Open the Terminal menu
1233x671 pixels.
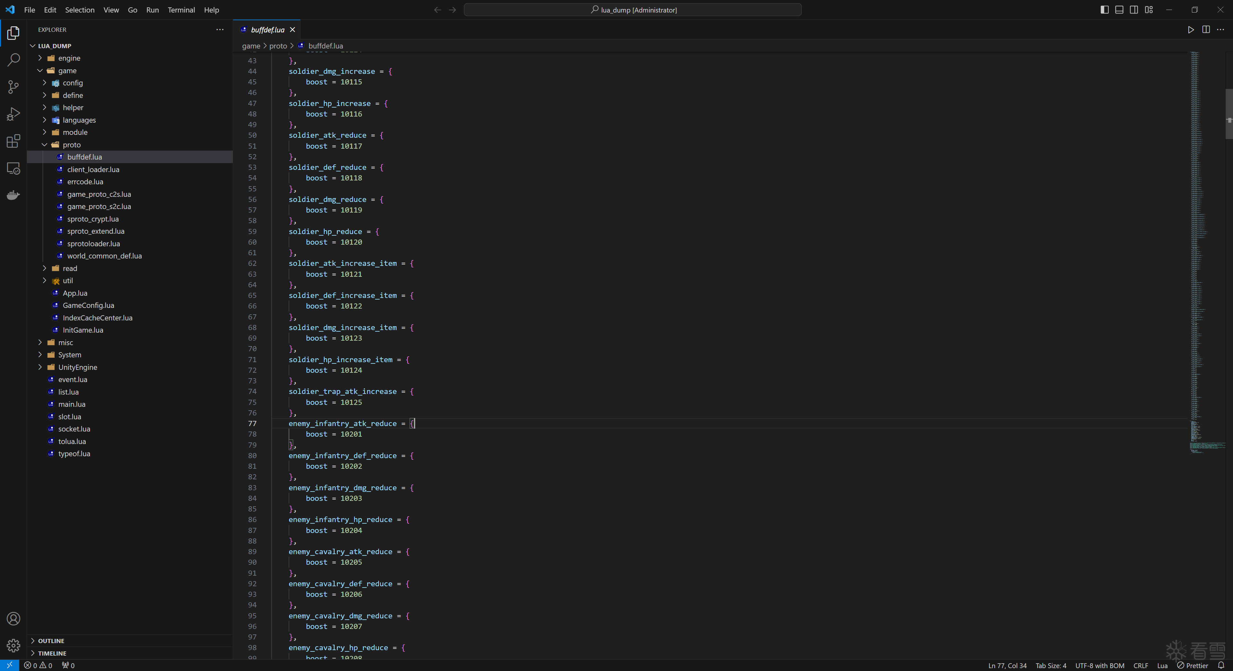[x=181, y=10]
